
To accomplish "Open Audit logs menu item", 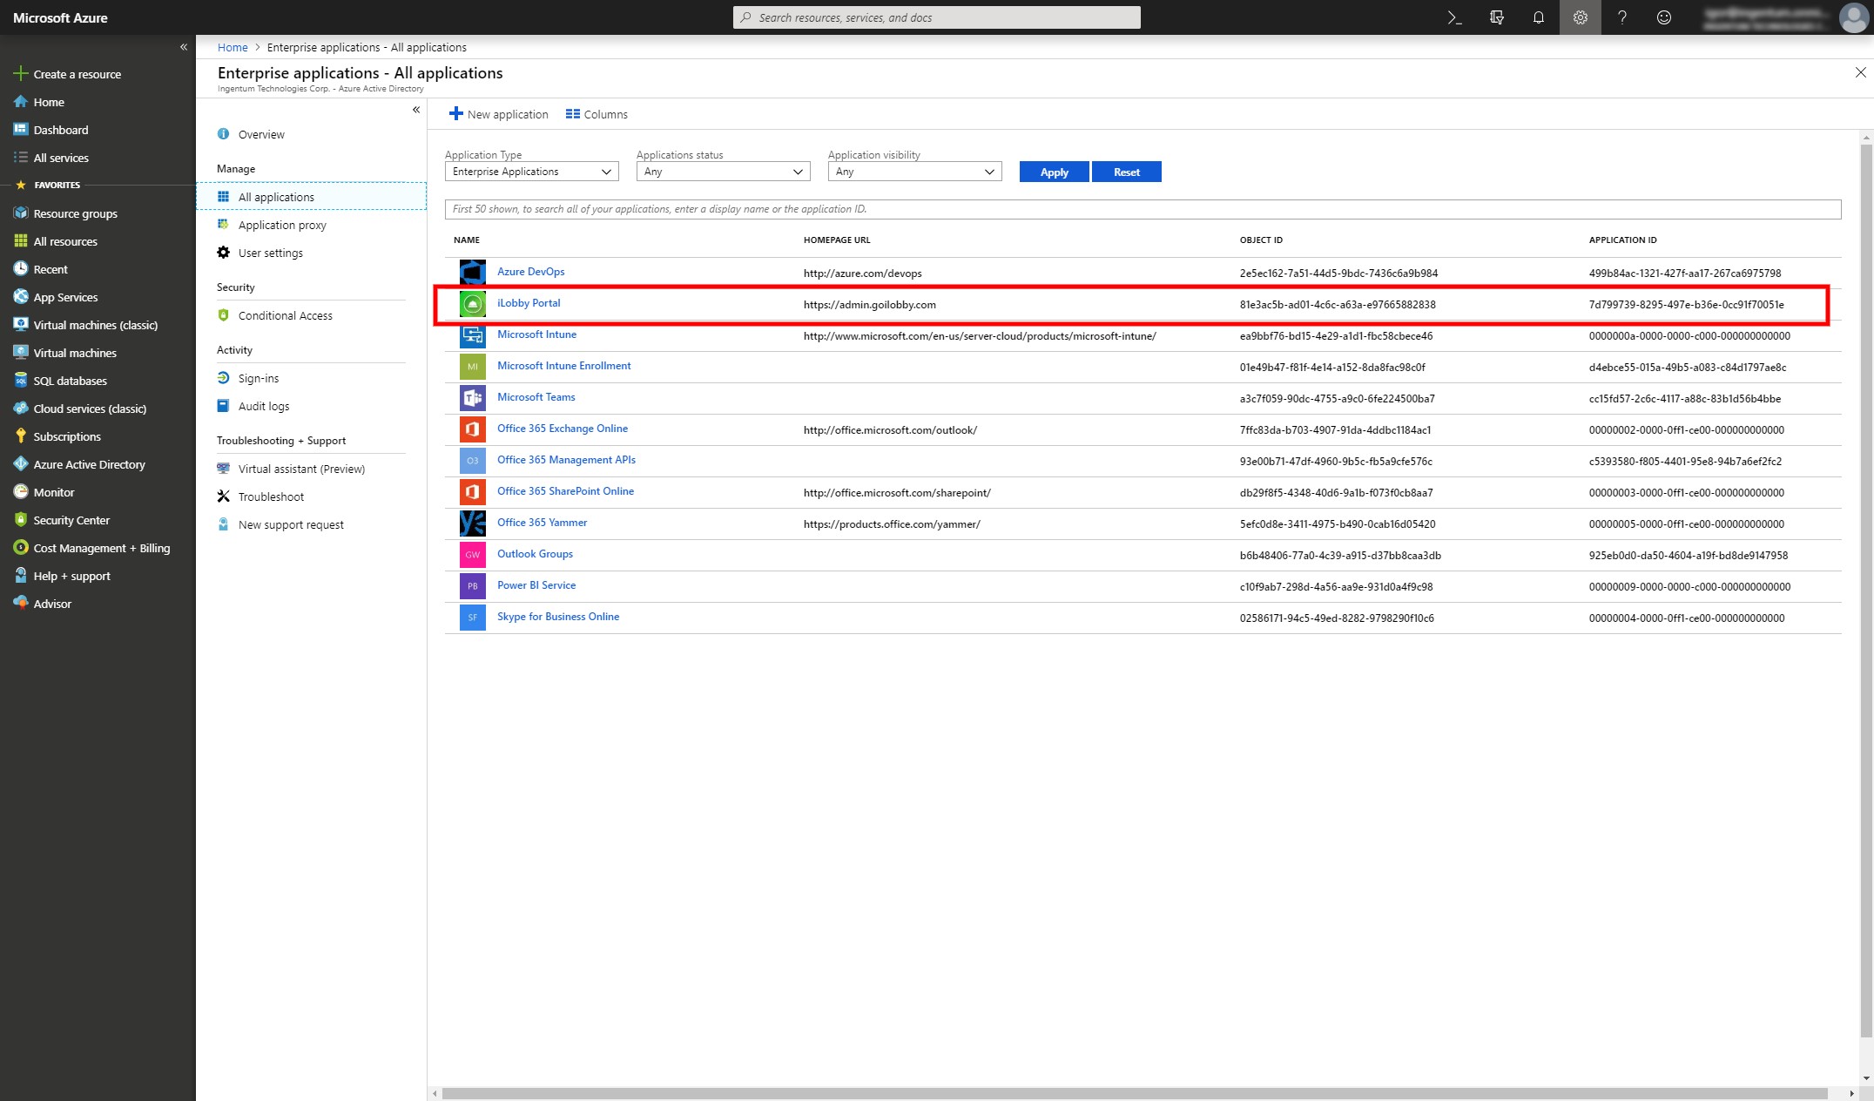I will tap(263, 406).
